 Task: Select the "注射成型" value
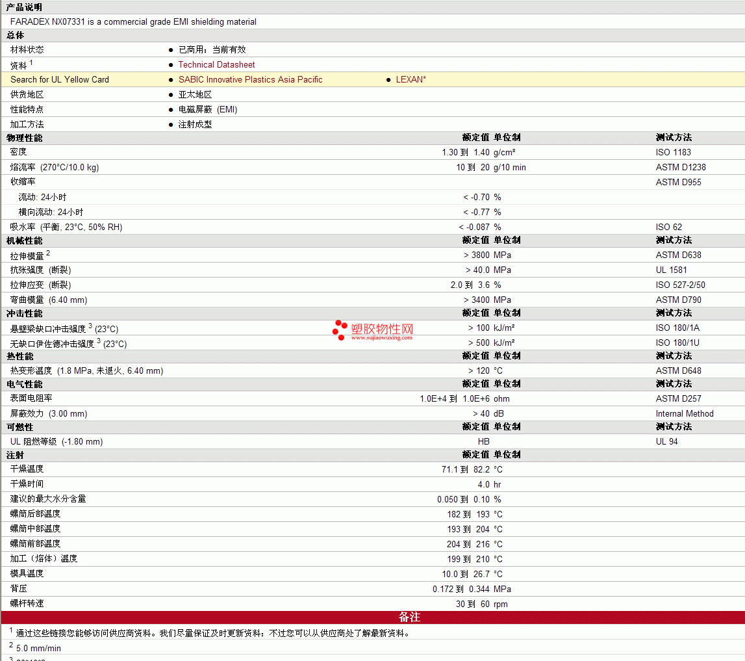195,124
